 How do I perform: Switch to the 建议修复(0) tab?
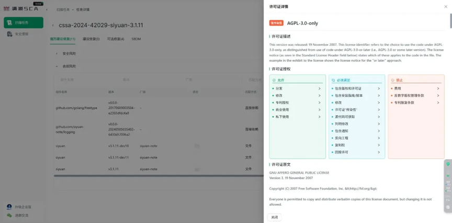point(91,39)
